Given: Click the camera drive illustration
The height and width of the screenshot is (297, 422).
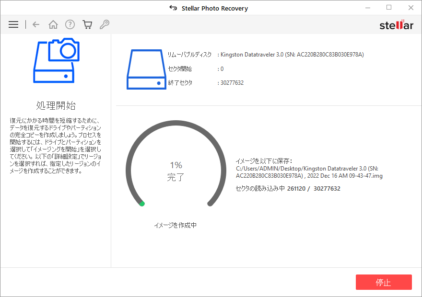Looking at the screenshot, I should tap(56, 60).
